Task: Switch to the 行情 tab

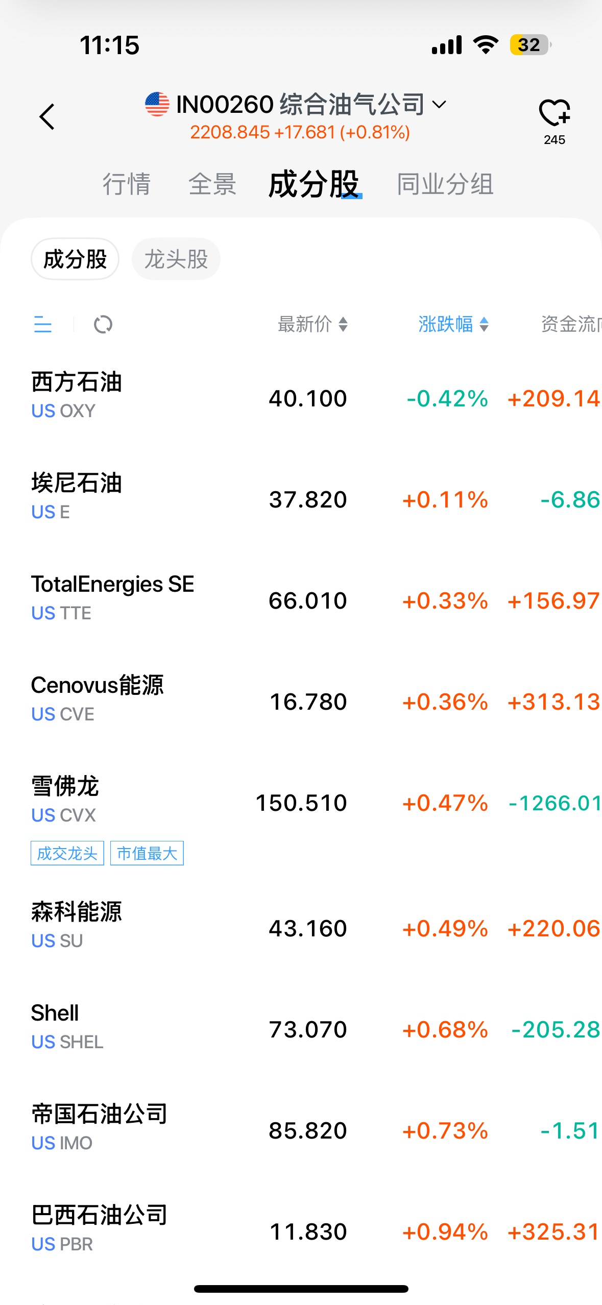Action: [x=127, y=184]
